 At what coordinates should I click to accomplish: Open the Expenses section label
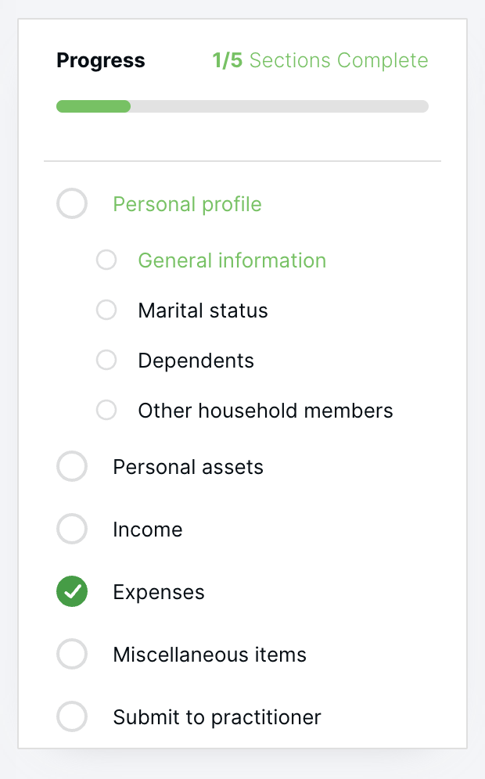click(159, 592)
